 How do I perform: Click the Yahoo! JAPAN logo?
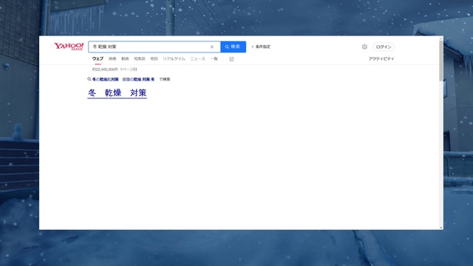(x=69, y=47)
